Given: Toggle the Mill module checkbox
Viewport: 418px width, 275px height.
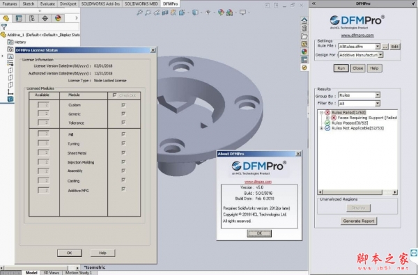Looking at the screenshot, I should point(123,134).
